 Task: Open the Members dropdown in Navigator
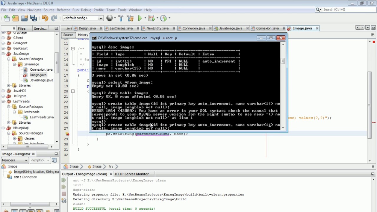point(15,160)
